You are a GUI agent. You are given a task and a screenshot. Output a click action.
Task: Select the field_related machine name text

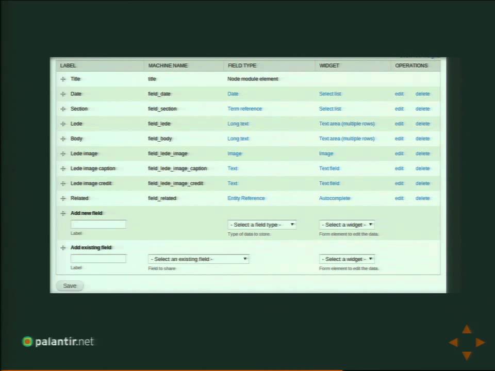[162, 198]
